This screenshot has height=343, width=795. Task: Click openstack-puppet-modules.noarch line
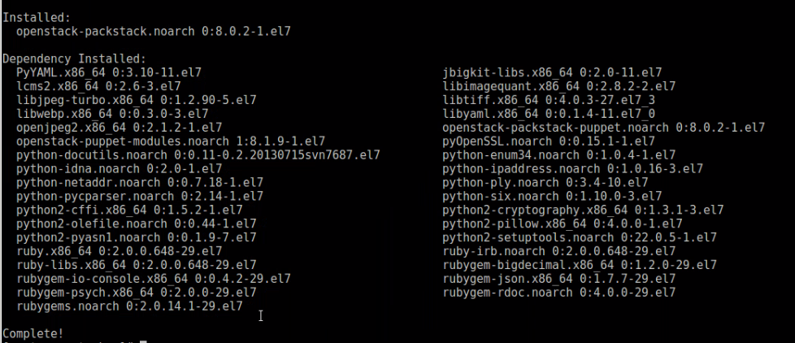click(x=171, y=141)
